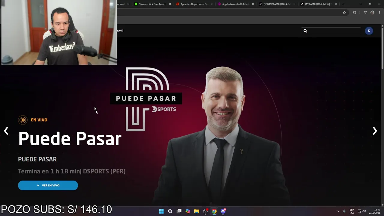Image resolution: width=384 pixels, height=216 pixels.
Task: Click the PUEDE PASAR subtitle text
Action: [x=37, y=159]
